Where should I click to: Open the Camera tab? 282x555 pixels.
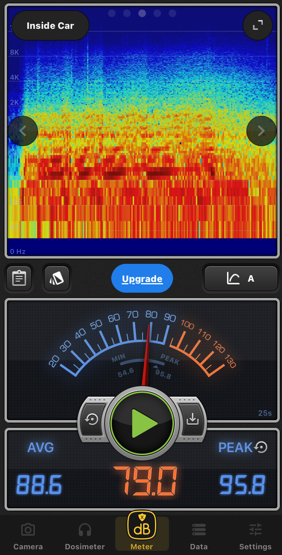tap(28, 536)
